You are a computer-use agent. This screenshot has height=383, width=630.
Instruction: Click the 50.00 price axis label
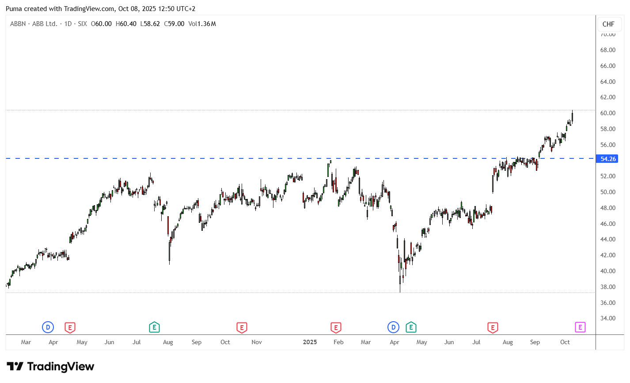click(x=608, y=192)
